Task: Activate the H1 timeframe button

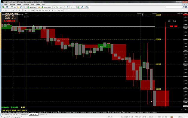Action: pyautogui.click(x=49, y=10)
